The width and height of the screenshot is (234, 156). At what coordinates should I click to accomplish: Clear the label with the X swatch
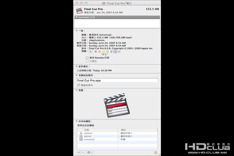coord(91,51)
